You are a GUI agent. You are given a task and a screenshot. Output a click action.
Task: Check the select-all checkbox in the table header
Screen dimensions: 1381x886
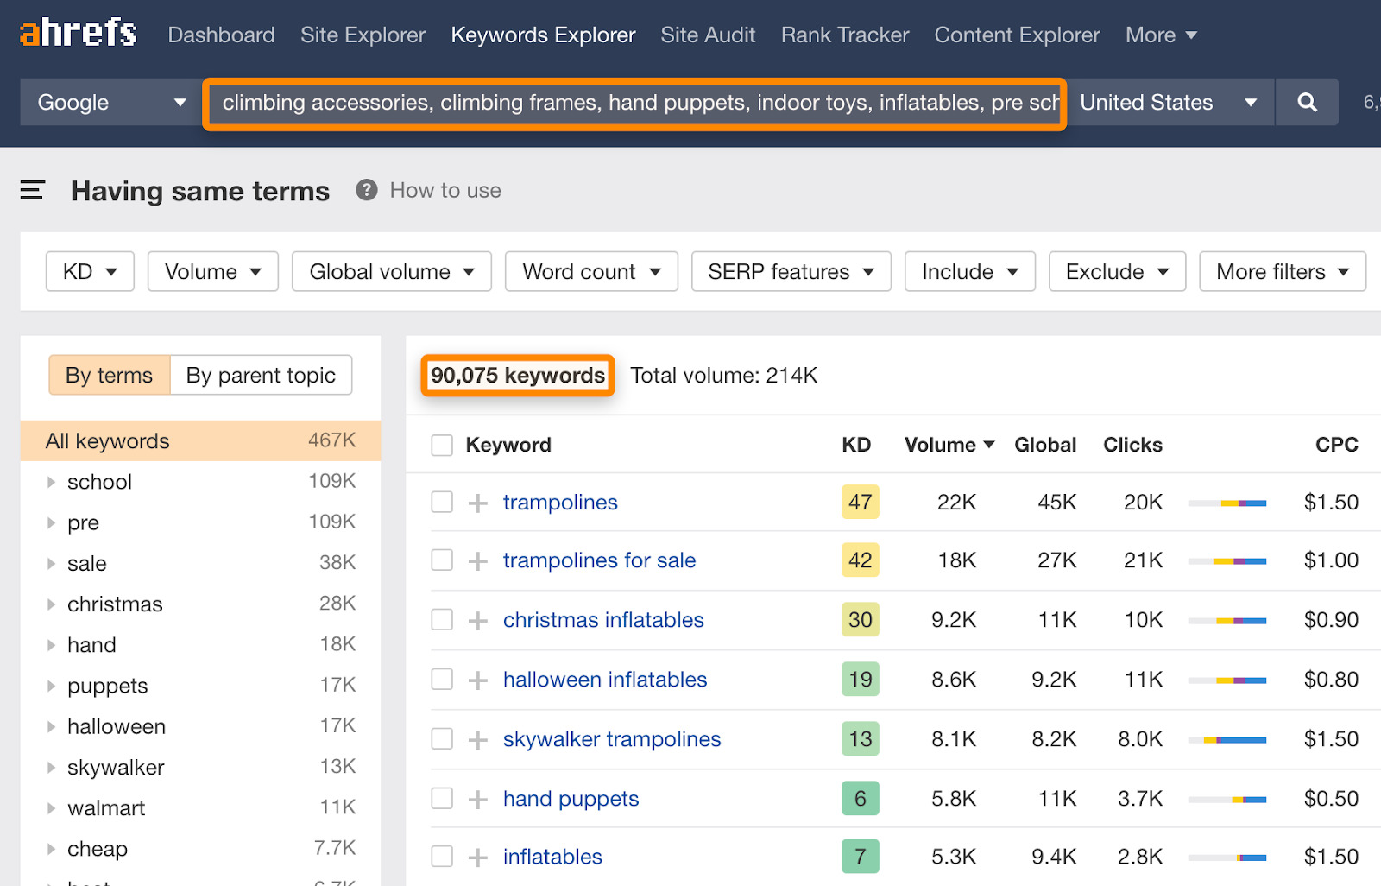[441, 445]
